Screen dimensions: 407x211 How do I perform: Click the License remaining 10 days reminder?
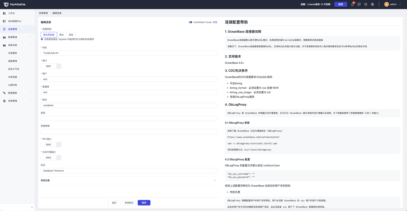coord(316,4)
